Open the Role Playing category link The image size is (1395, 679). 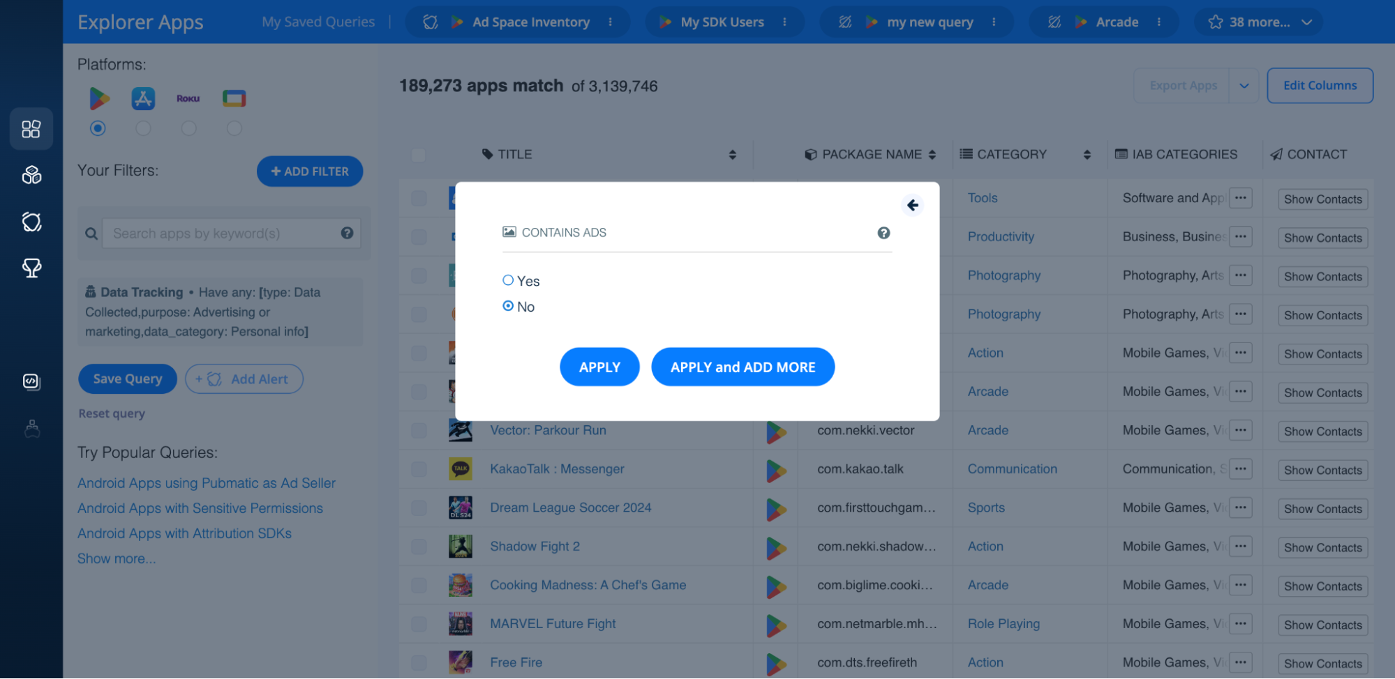[x=1004, y=624]
